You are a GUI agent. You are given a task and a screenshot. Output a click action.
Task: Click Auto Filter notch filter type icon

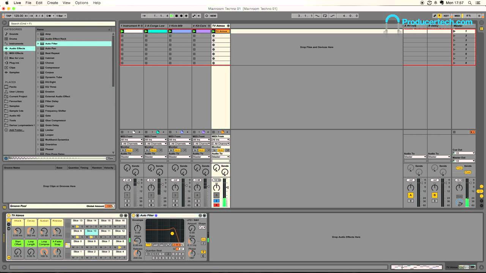[x=169, y=245]
